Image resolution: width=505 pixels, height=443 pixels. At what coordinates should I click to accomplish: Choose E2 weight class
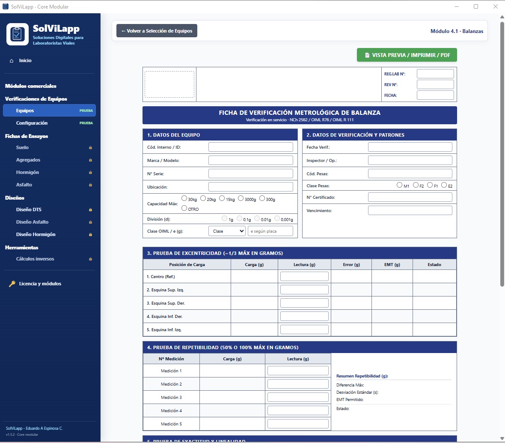click(444, 185)
